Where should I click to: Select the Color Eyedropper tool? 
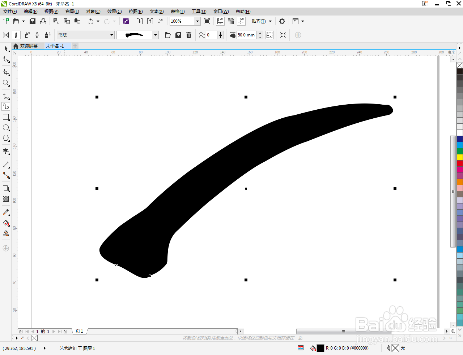(x=6, y=212)
